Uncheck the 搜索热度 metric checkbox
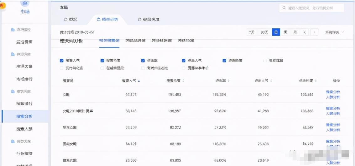 102,61
